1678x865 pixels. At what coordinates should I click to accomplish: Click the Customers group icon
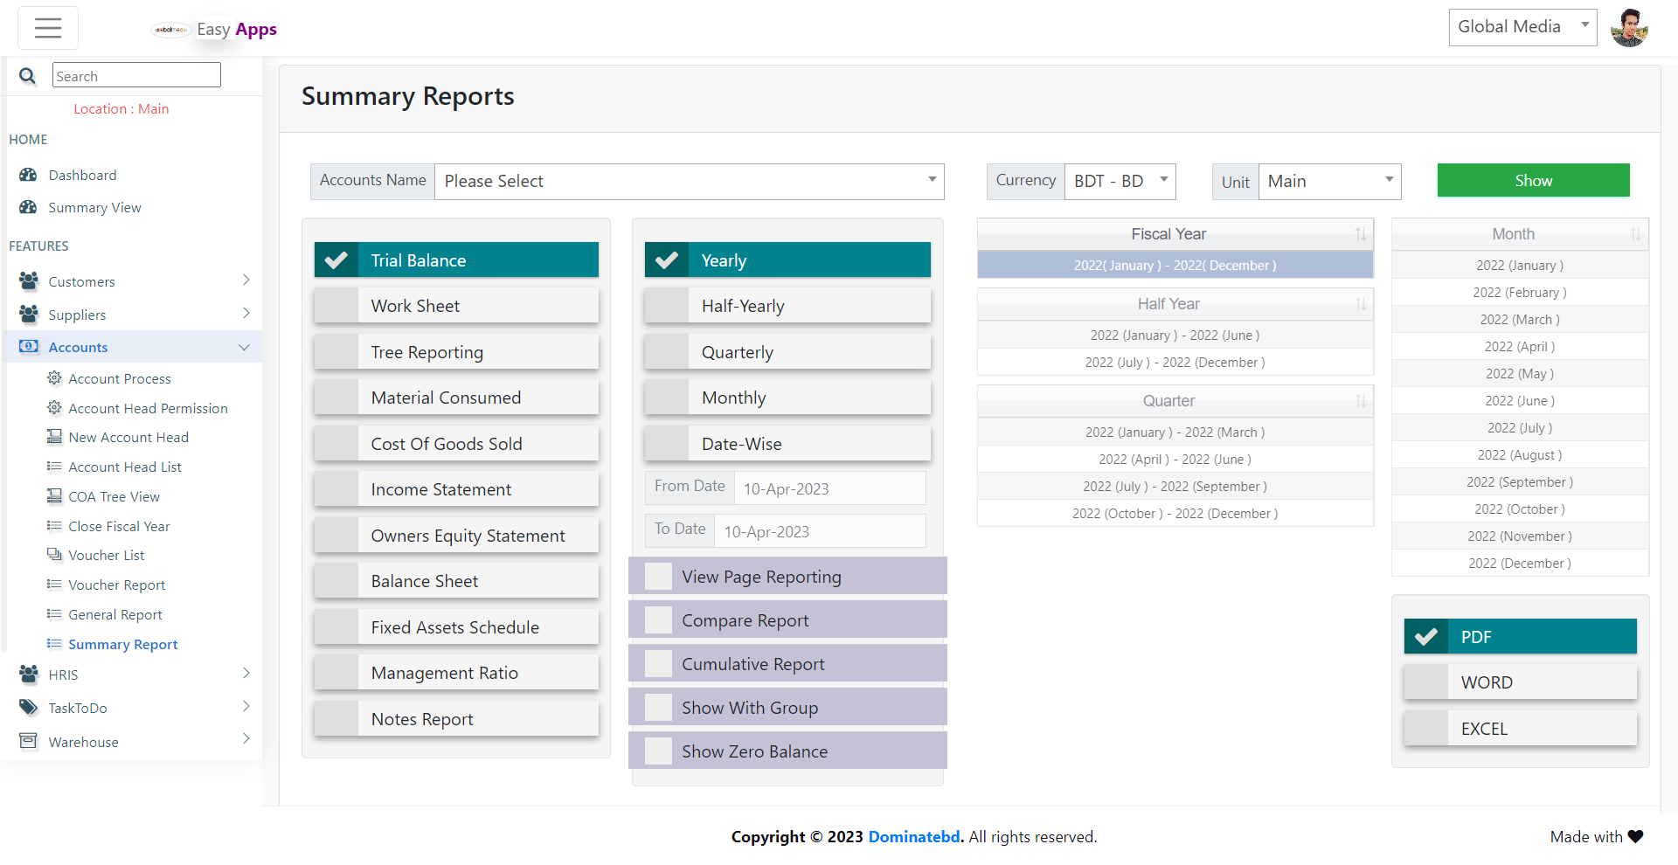[29, 281]
